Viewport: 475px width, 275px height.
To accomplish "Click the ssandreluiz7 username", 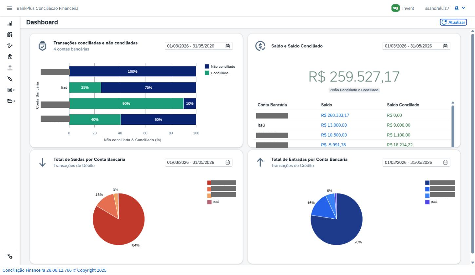I will tap(437, 8).
